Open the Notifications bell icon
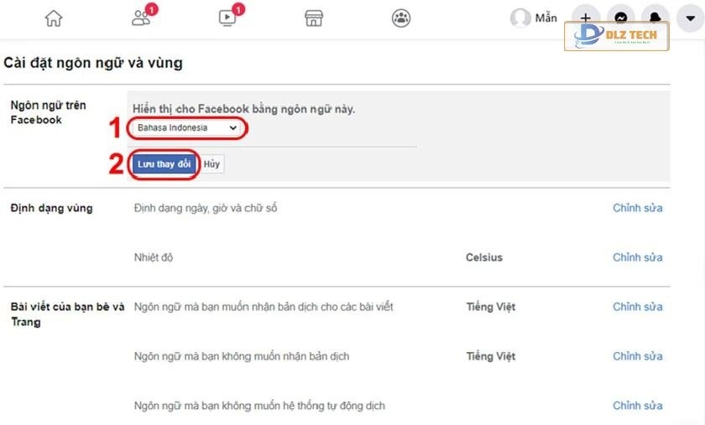 click(x=654, y=18)
